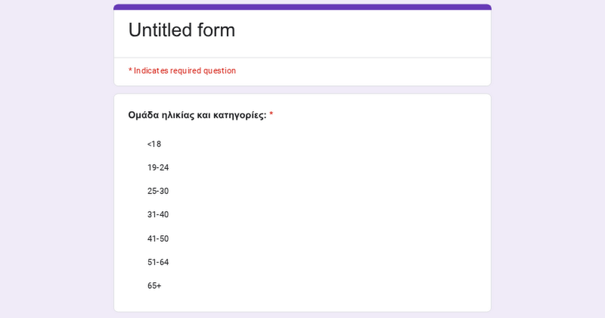Select the 65+ age option

pos(154,286)
